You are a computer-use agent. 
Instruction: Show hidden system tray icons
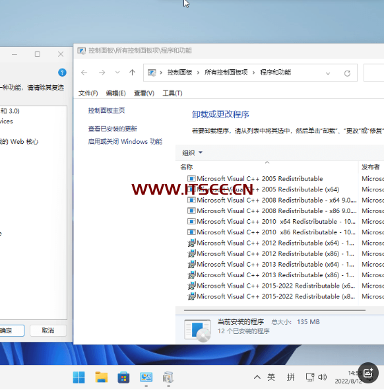(257, 377)
